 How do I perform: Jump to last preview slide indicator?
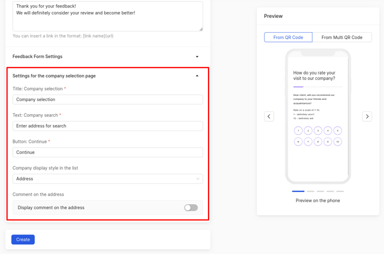(x=340, y=191)
